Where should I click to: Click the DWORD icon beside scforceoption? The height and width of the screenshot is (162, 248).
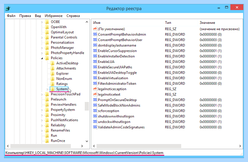[x=95, y=111]
